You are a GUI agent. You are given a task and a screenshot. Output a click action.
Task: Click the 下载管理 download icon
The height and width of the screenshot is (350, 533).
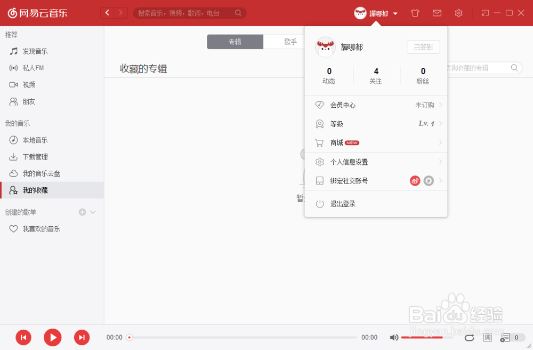click(x=13, y=157)
